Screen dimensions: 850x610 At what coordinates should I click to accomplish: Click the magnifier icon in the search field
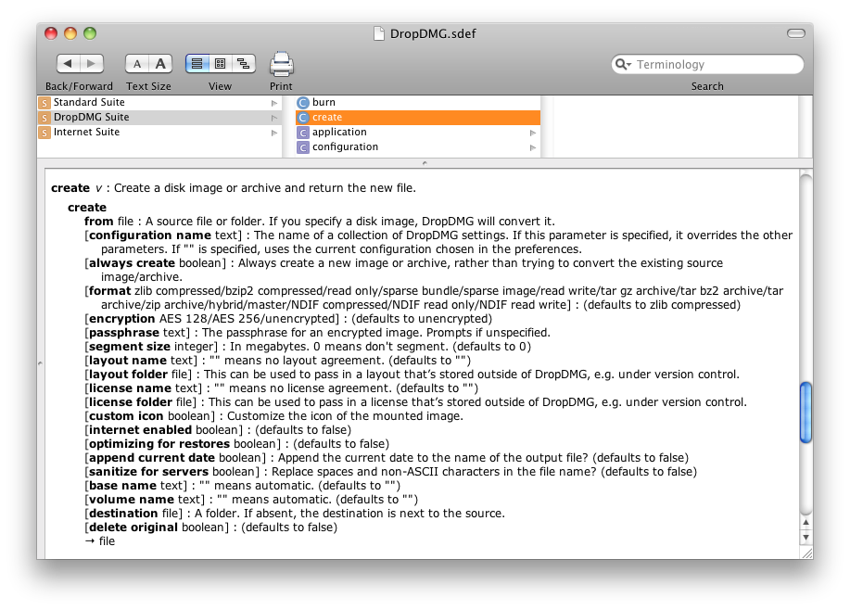point(623,65)
